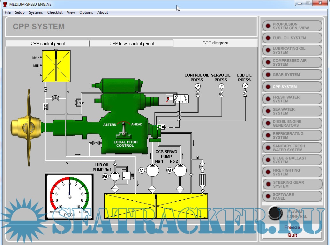Viewport: 330px width, 245px height.
Task: Click the oil filter below the valve
Action: [x=202, y=179]
